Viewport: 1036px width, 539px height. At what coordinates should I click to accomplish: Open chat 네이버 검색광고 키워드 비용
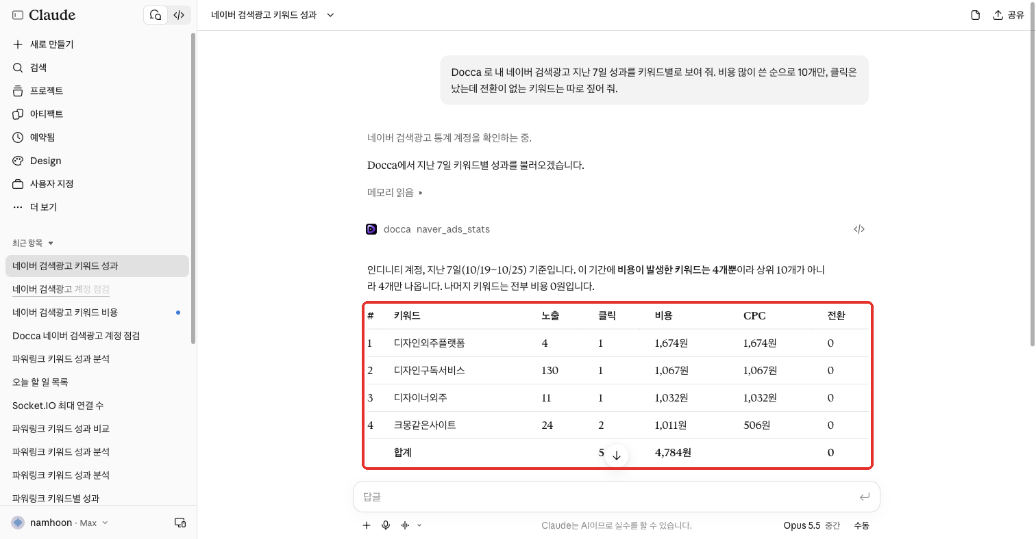[97, 313]
